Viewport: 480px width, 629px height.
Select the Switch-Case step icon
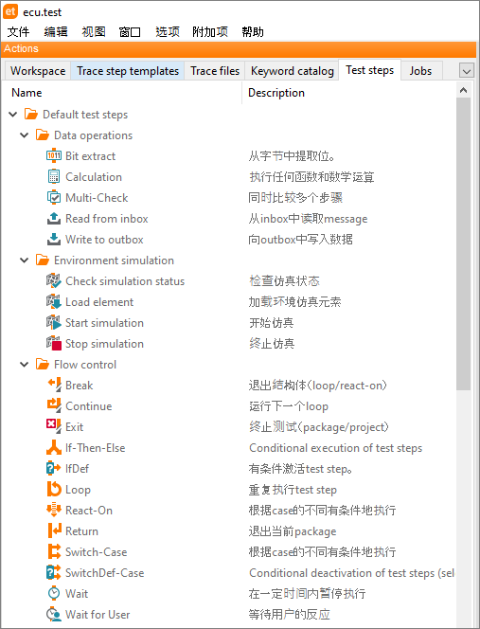pyautogui.click(x=54, y=551)
